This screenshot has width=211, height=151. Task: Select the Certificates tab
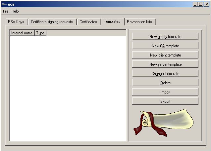[88, 22]
